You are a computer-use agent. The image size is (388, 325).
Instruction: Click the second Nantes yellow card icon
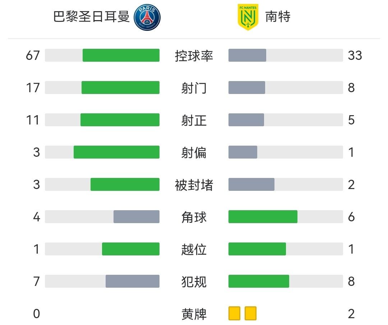[250, 313]
